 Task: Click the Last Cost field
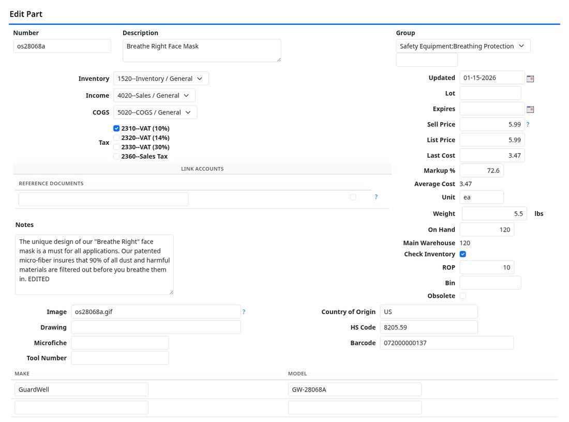pyautogui.click(x=492, y=155)
